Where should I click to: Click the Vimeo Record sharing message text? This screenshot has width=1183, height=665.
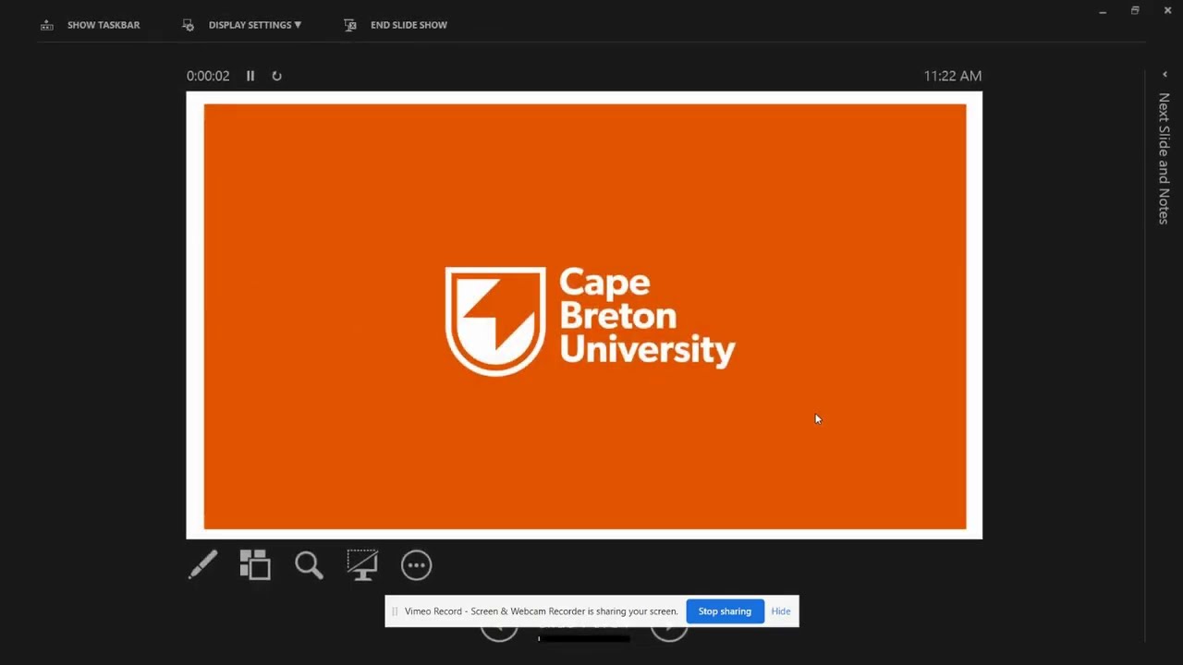pos(541,611)
